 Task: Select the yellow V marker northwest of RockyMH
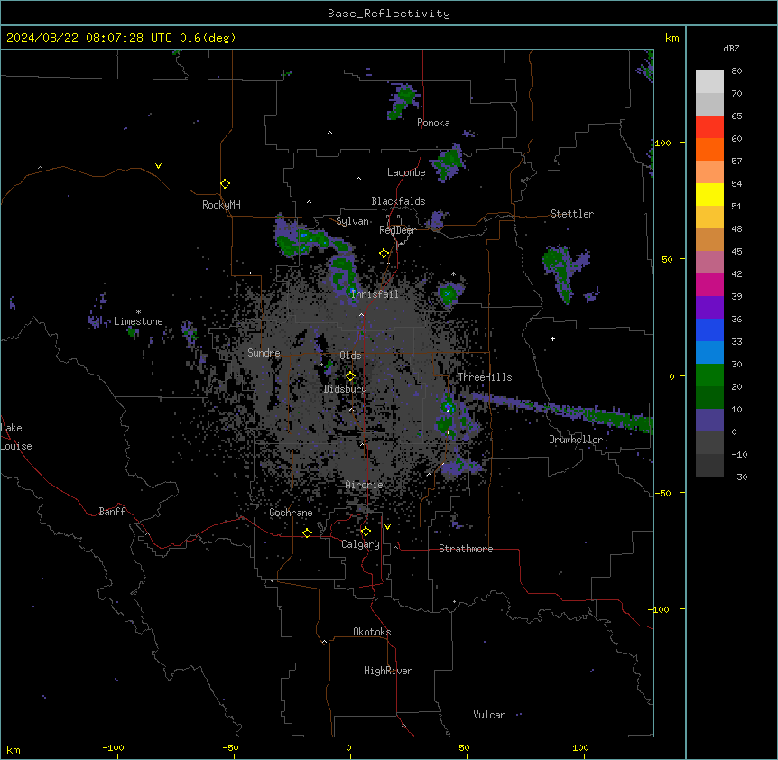pos(158,166)
